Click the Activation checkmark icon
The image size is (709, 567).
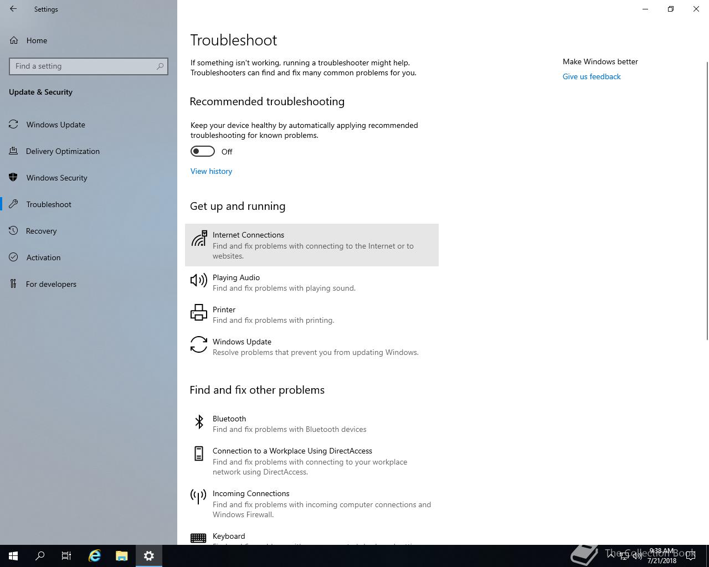coord(13,257)
